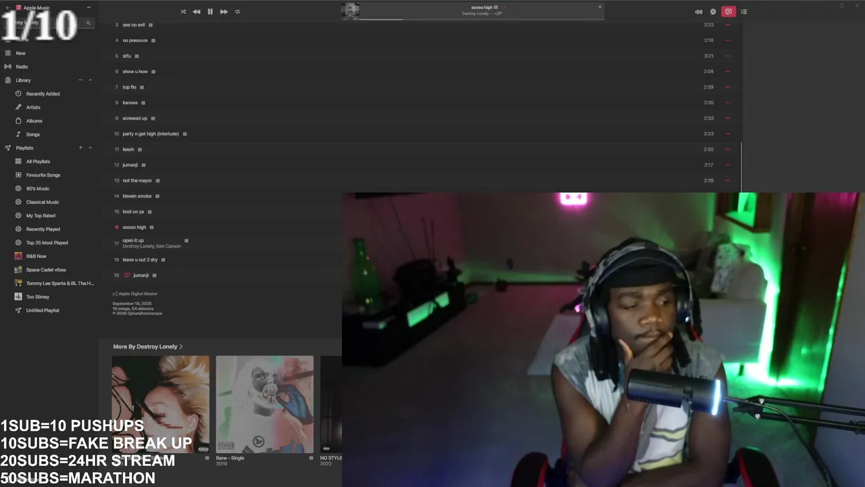
Task: Open All Playlists
Action: tap(38, 162)
